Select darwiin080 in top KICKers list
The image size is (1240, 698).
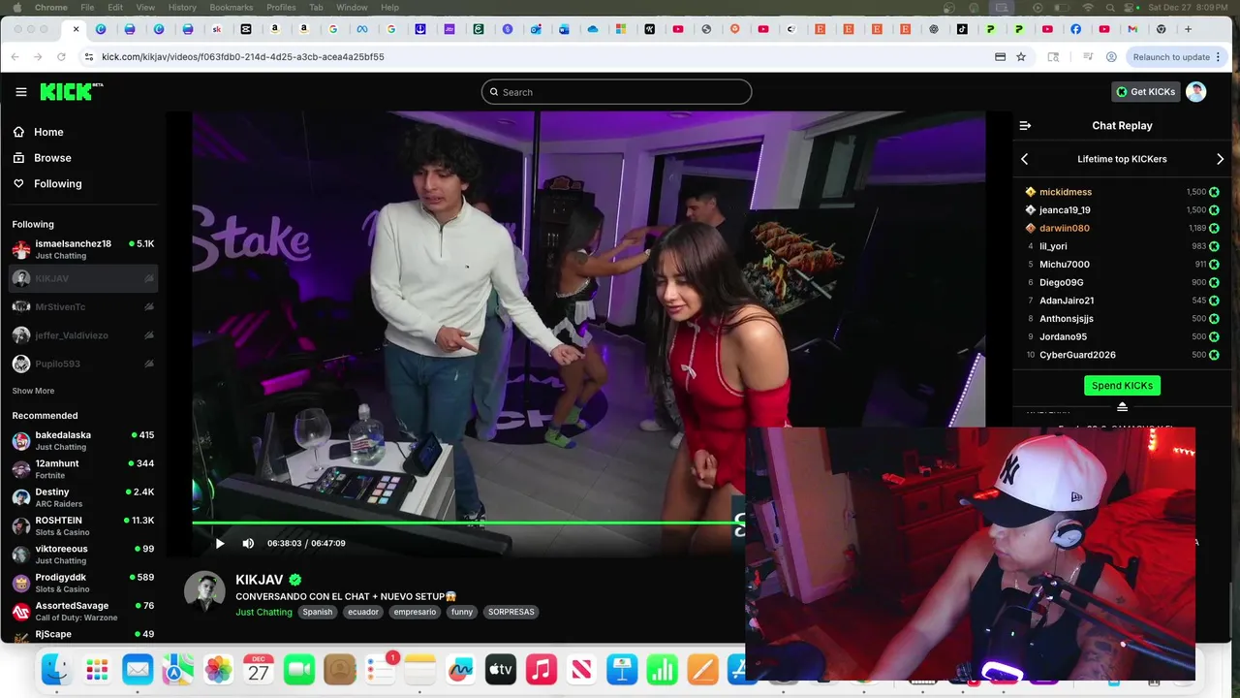click(1065, 229)
